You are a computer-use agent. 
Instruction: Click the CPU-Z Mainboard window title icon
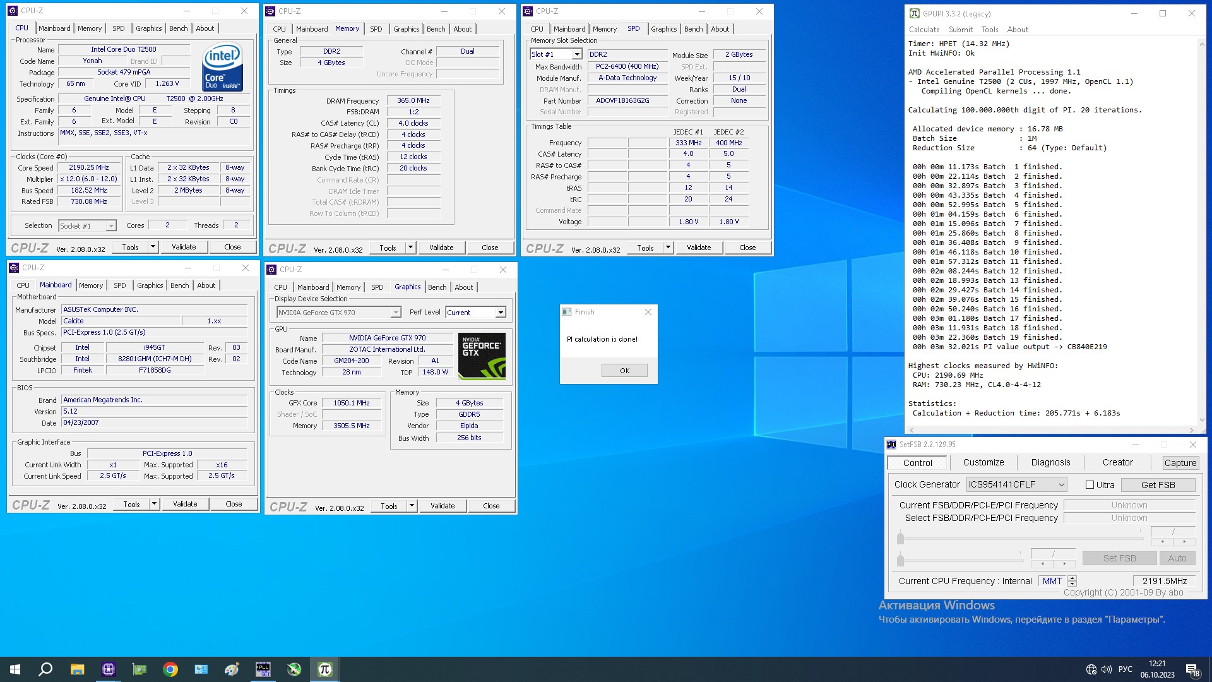pyautogui.click(x=14, y=268)
